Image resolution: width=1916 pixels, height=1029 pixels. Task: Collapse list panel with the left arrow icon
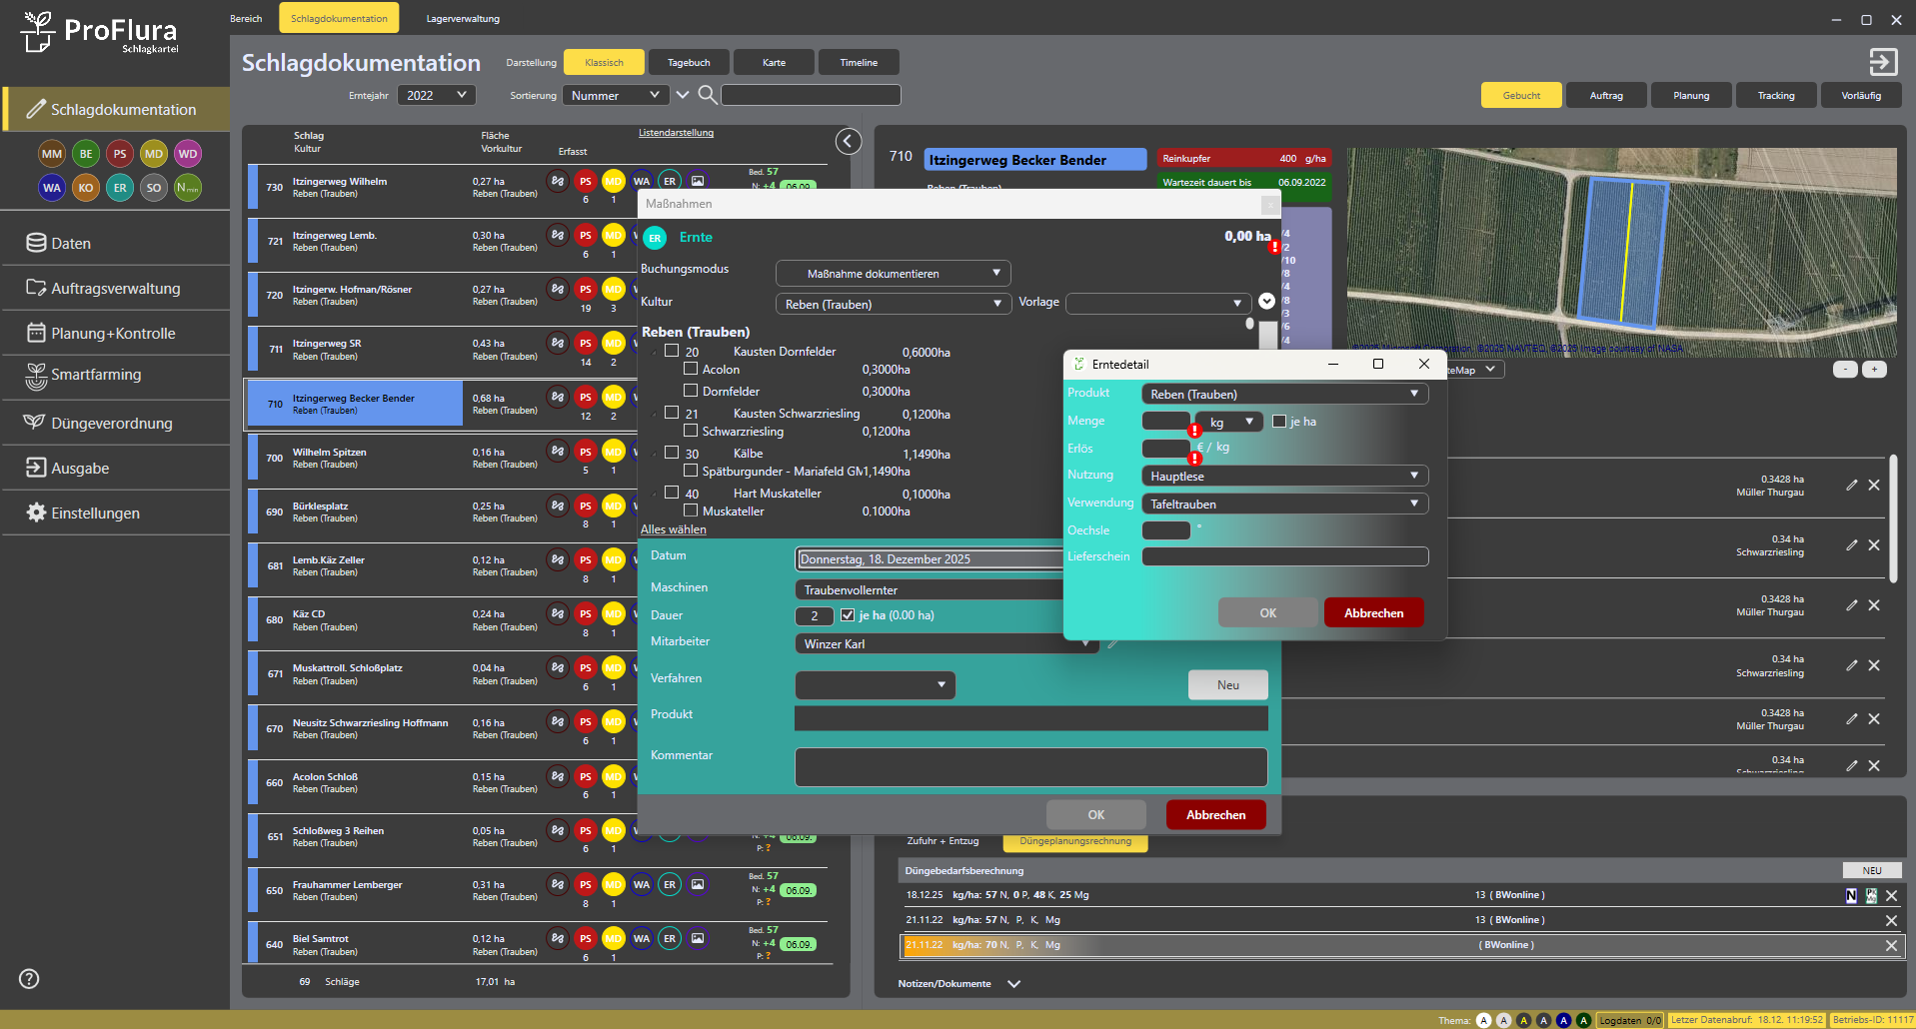tap(848, 141)
